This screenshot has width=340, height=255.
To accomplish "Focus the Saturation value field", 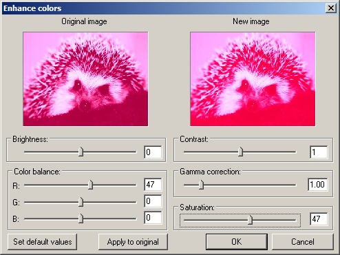I will pyautogui.click(x=319, y=219).
